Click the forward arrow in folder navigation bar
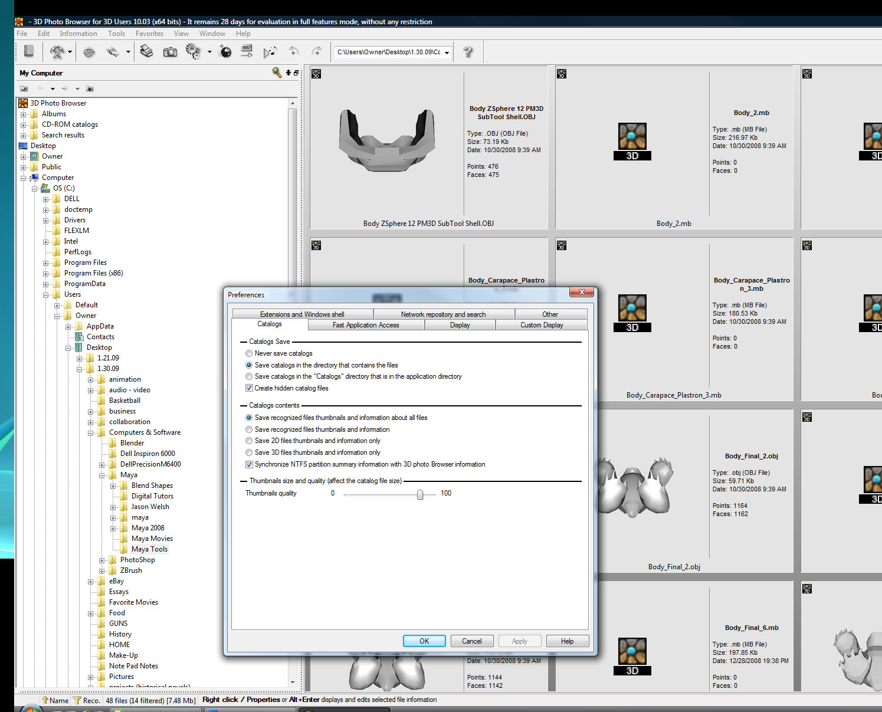Viewport: 882px width, 712px height. pos(65,88)
